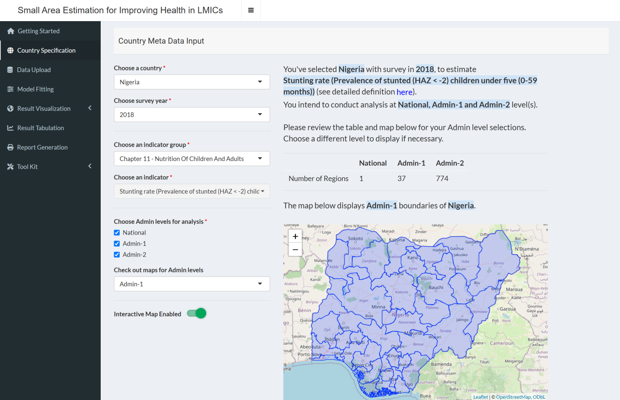Image resolution: width=620 pixels, height=400 pixels.
Task: Click the home icon beside Getting Started
Action: pyautogui.click(x=11, y=31)
